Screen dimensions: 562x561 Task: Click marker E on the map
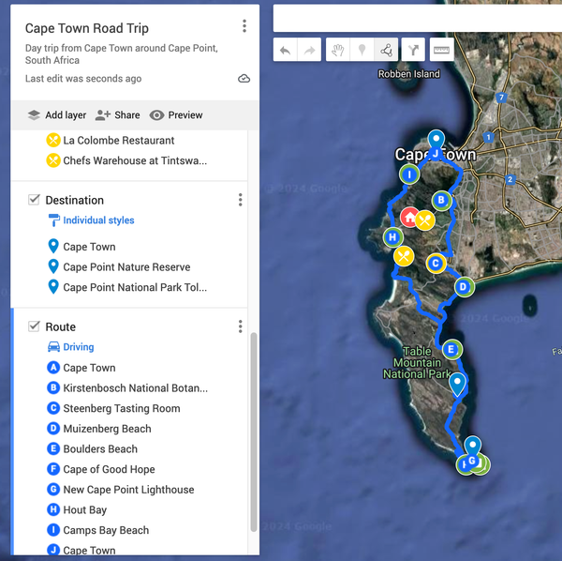[451, 349]
